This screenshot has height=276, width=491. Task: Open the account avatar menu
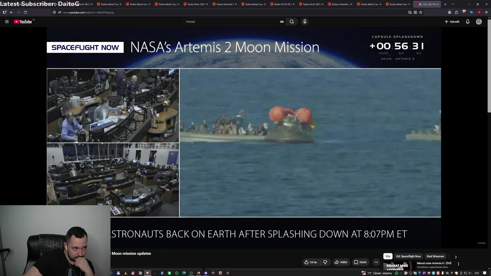pos(479,21)
